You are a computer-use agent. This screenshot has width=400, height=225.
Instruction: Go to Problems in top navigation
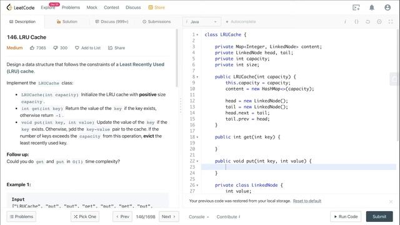[71, 7]
